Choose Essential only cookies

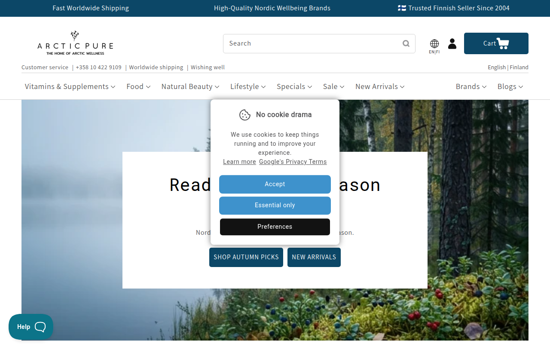click(x=275, y=206)
